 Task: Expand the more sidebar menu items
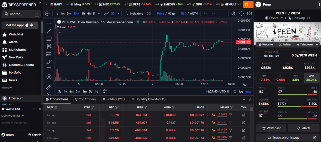pos(7,88)
